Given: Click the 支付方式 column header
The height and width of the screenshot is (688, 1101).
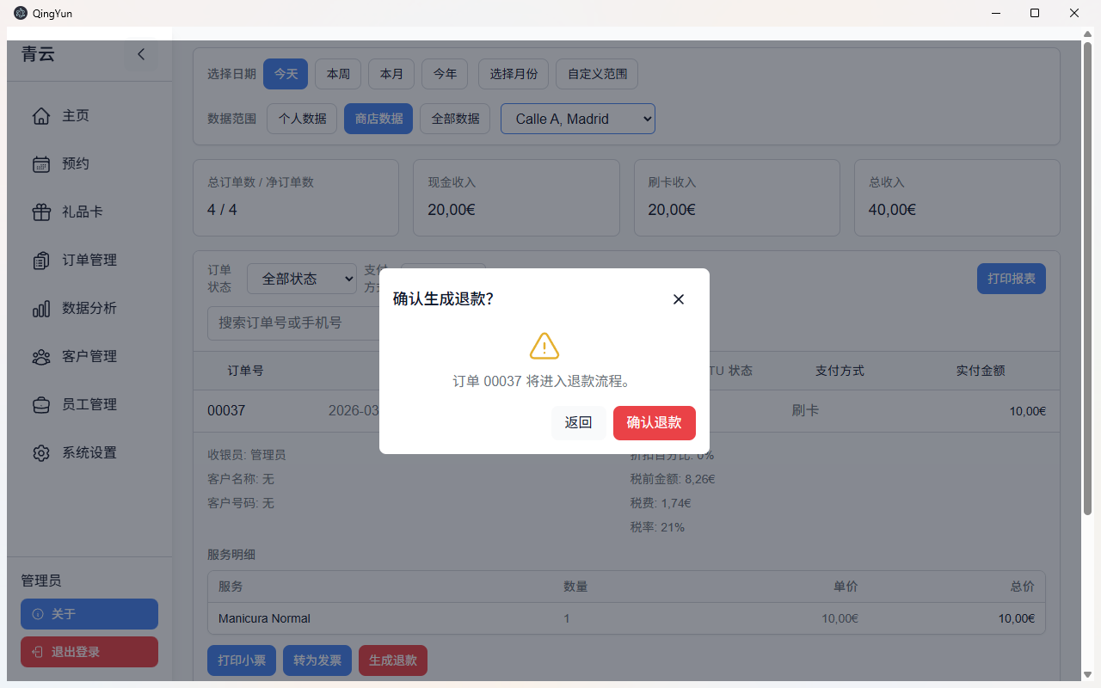Looking at the screenshot, I should [840, 371].
